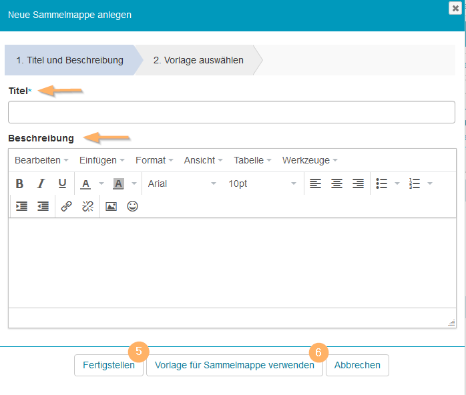Open the emoticons smiley picker
466x395 pixels.
(x=132, y=206)
